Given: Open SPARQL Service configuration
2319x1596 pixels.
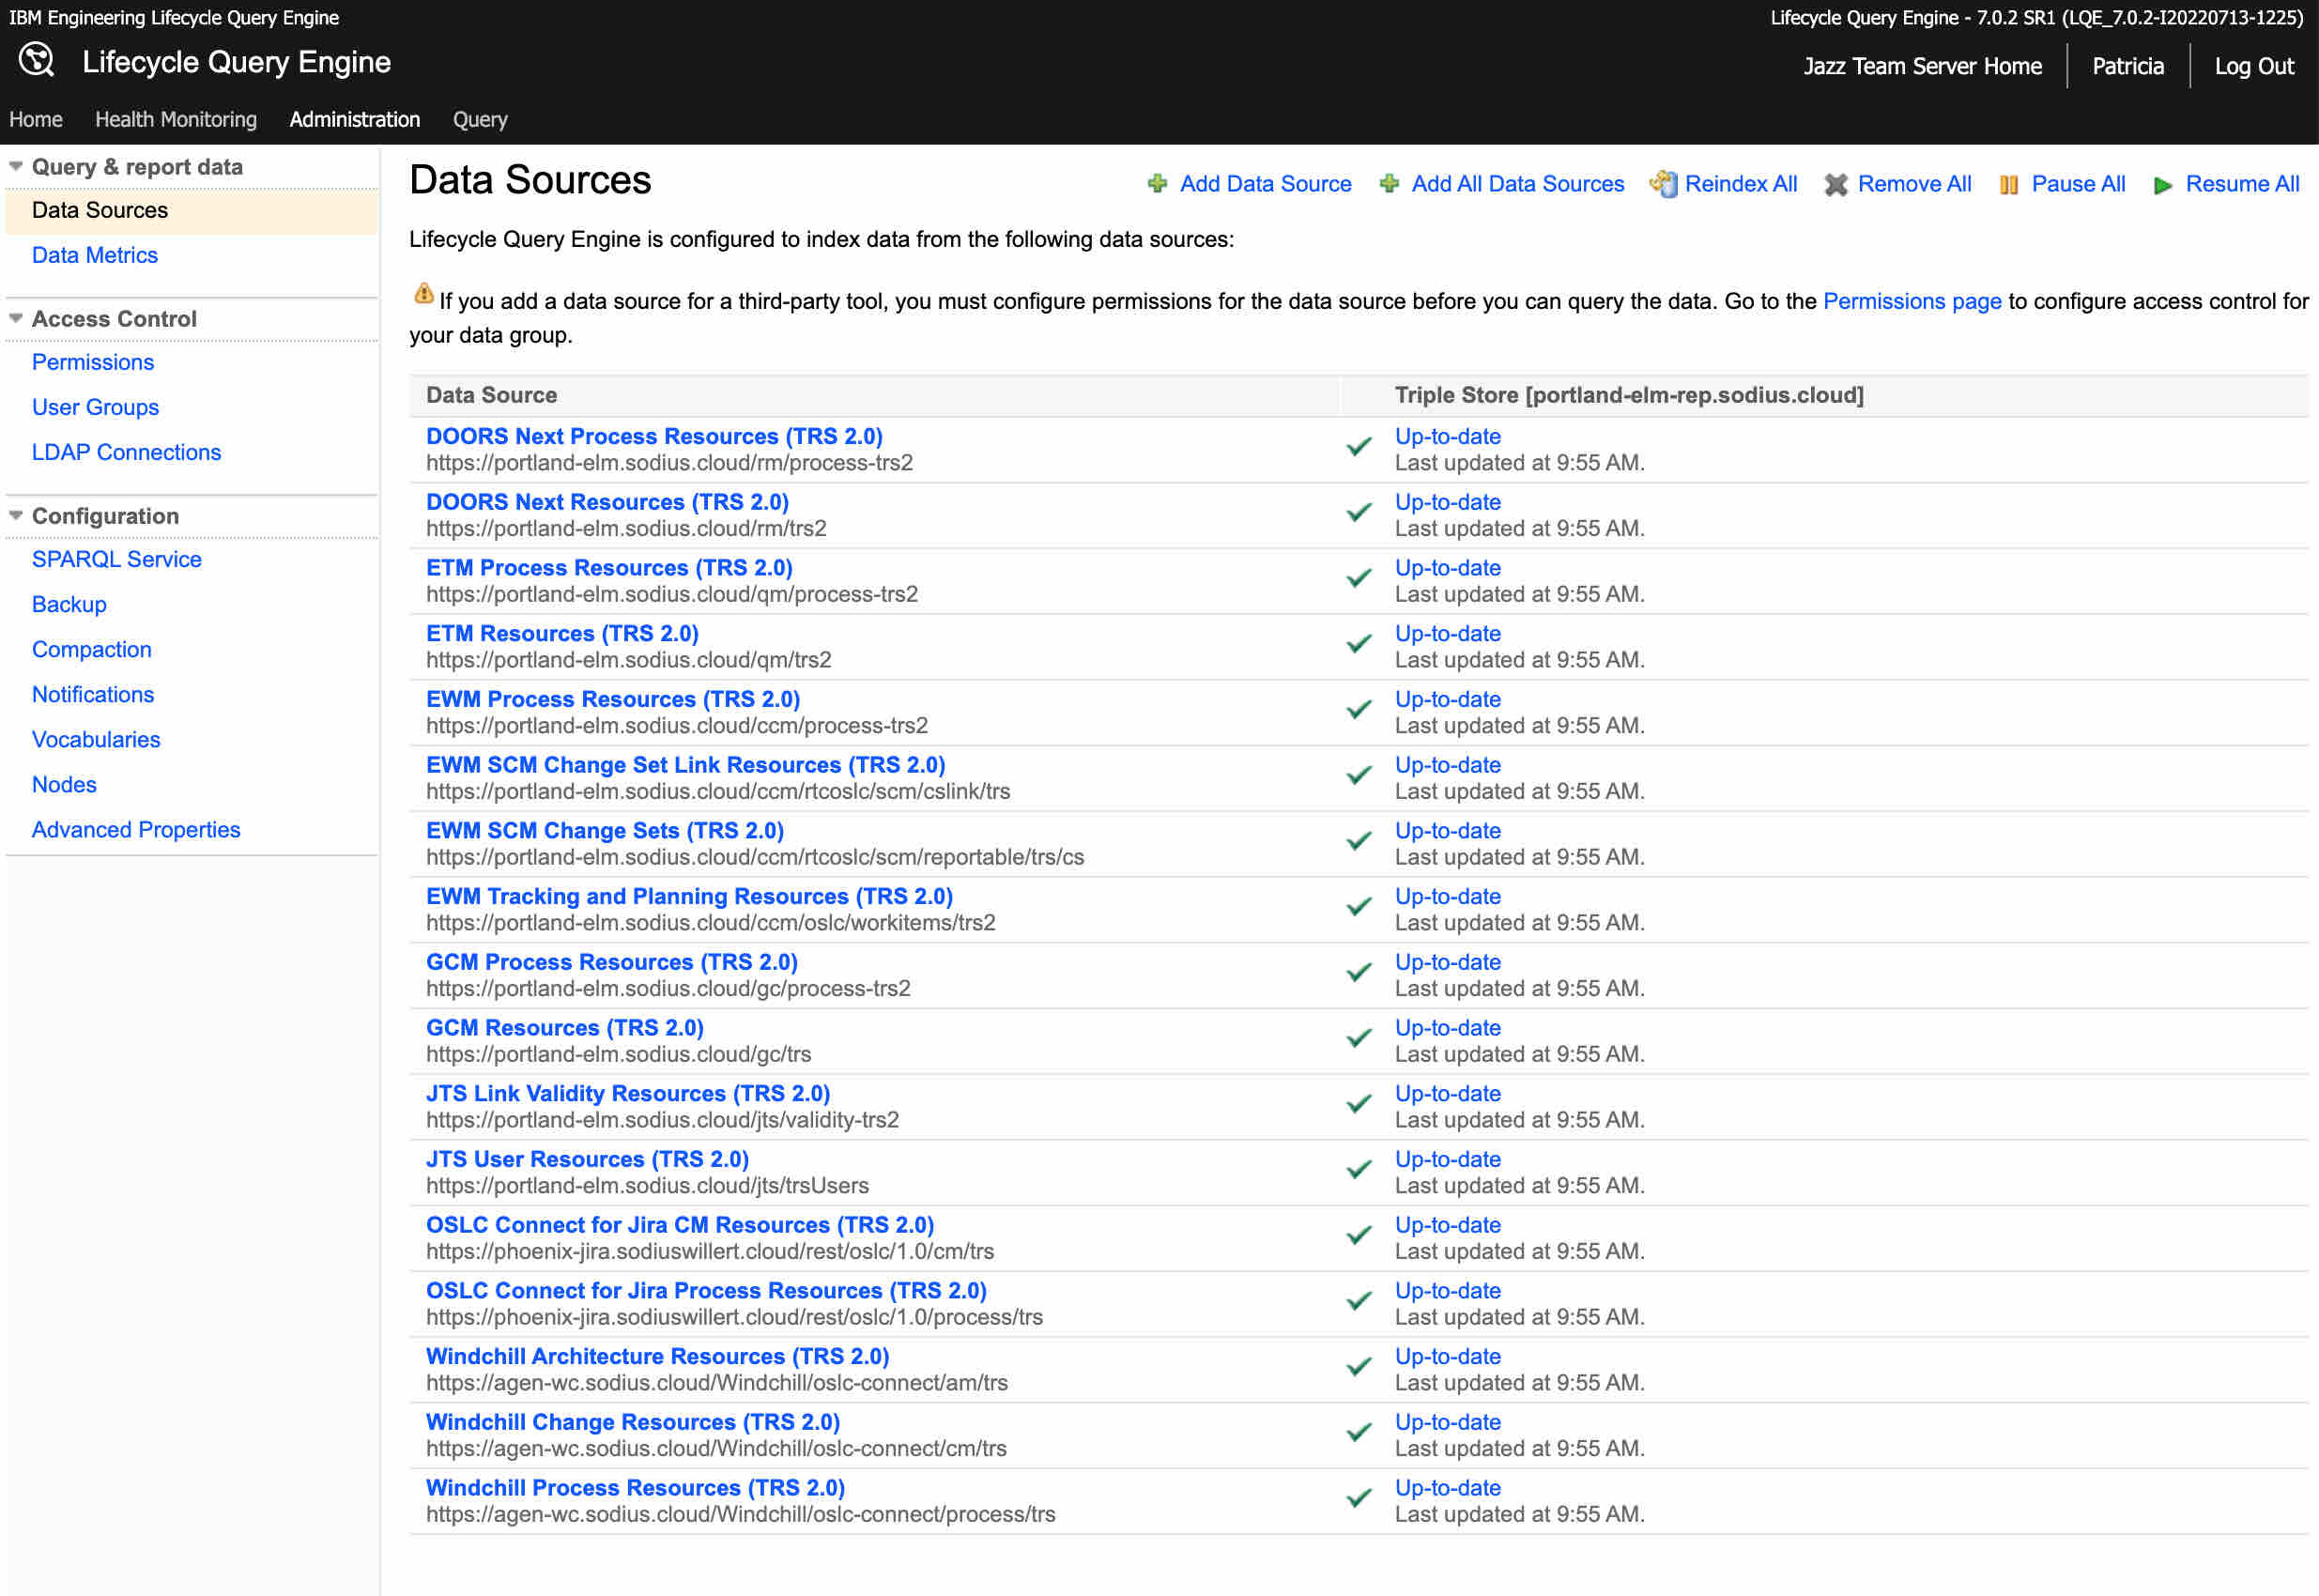Looking at the screenshot, I should [x=117, y=559].
